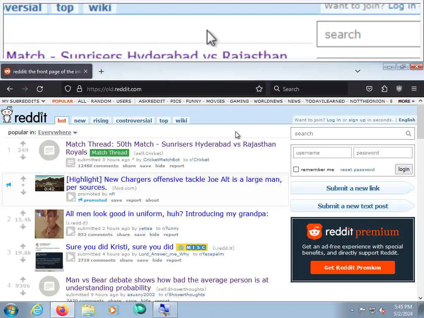
Task: Click Submit a new text post
Action: (x=353, y=206)
